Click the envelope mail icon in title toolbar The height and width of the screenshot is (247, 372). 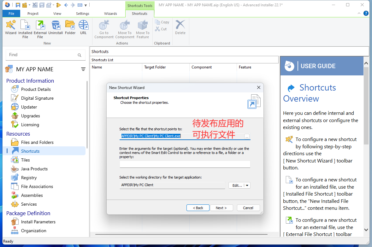click(x=80, y=5)
